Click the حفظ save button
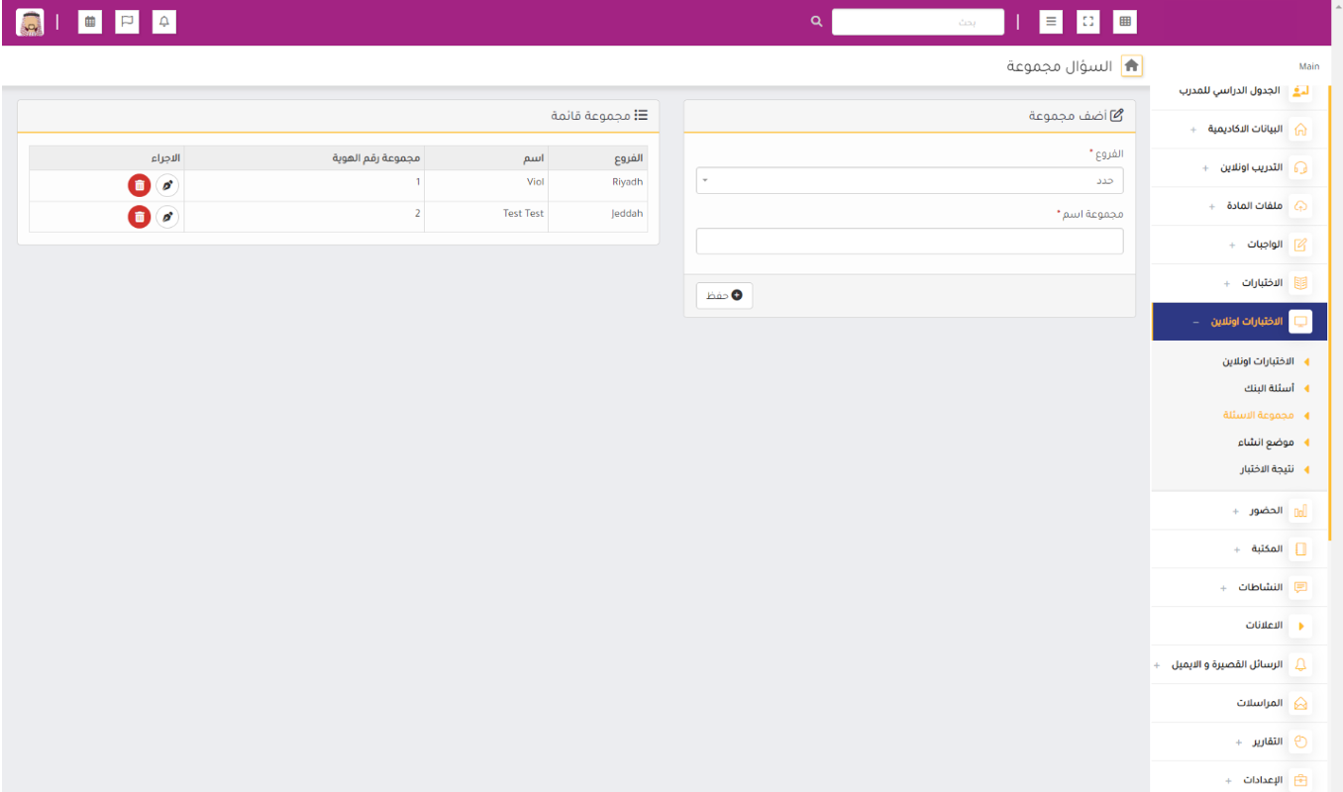This screenshot has height=792, width=1343. 724,295
